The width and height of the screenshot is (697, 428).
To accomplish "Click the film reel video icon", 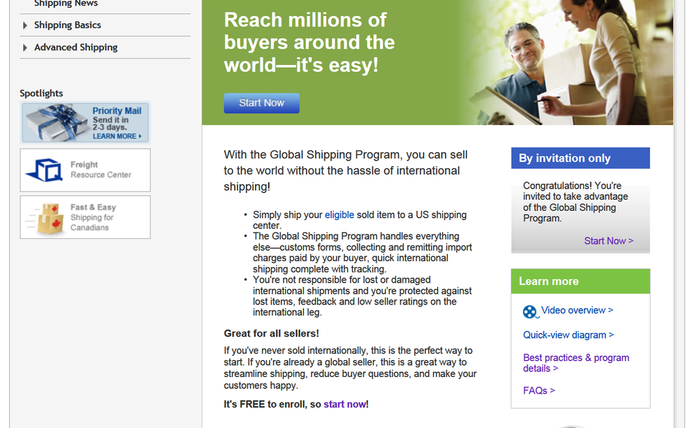I will pyautogui.click(x=530, y=311).
